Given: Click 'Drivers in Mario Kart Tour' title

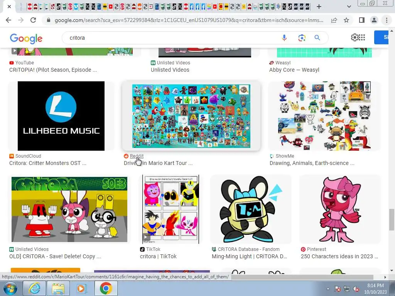Looking at the screenshot, I should pos(158,163).
